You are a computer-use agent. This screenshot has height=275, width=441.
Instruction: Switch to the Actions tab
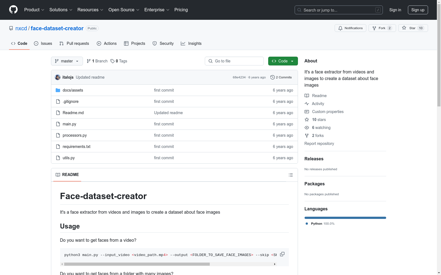pos(107,43)
